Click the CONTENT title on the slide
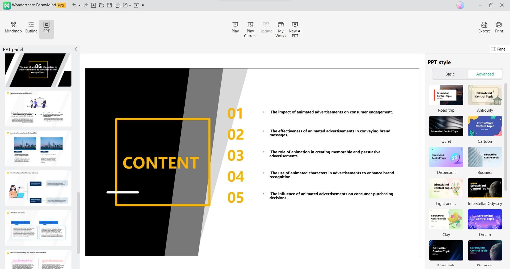 [161, 163]
